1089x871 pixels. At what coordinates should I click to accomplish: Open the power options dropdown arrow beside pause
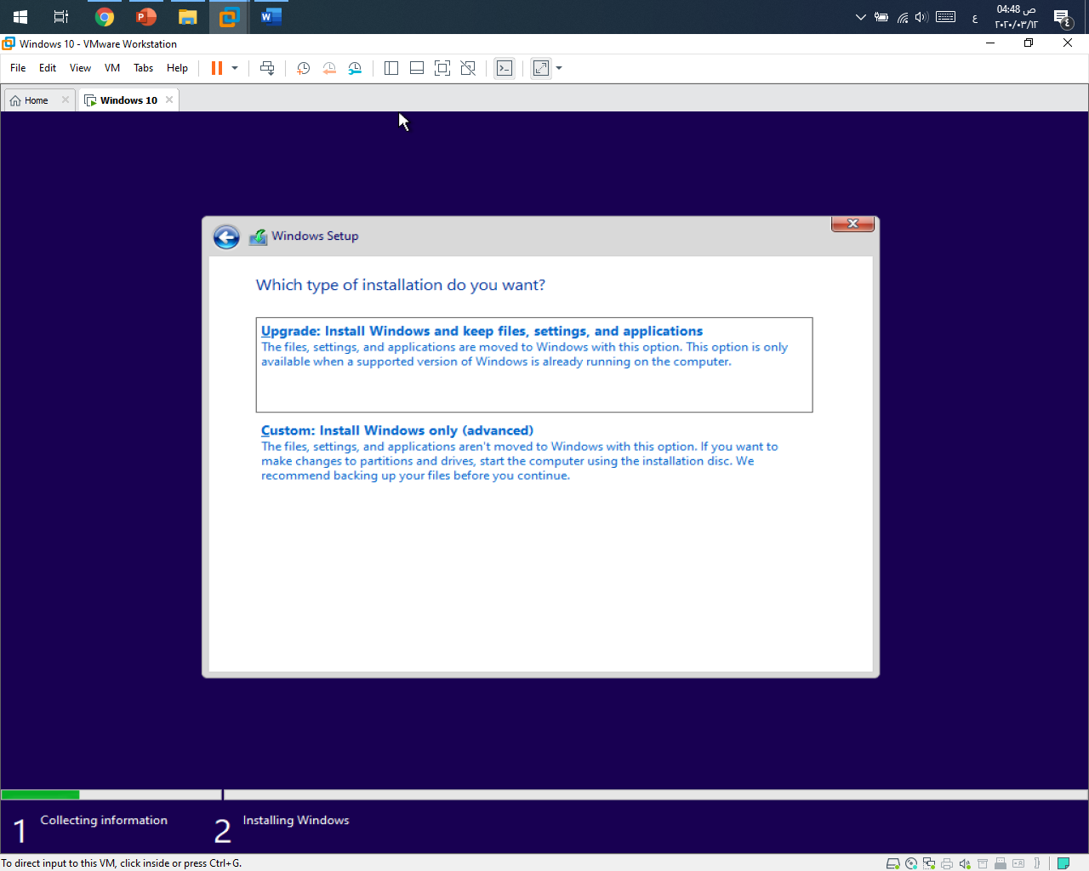pyautogui.click(x=235, y=68)
